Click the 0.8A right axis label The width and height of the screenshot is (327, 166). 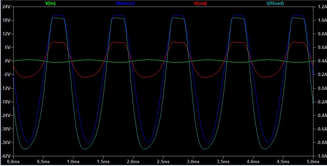coord(322,34)
